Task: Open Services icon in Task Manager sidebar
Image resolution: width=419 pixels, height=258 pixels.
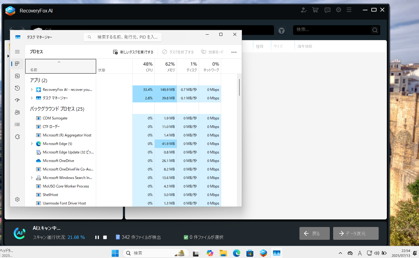Action: point(17,137)
